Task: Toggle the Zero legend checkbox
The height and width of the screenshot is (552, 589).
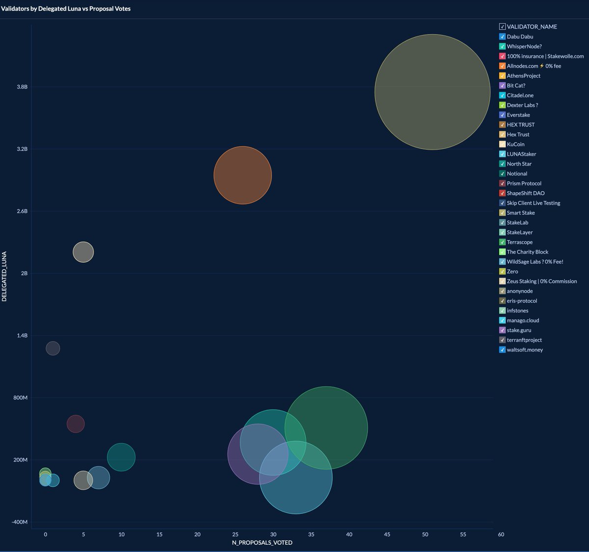Action: 502,272
